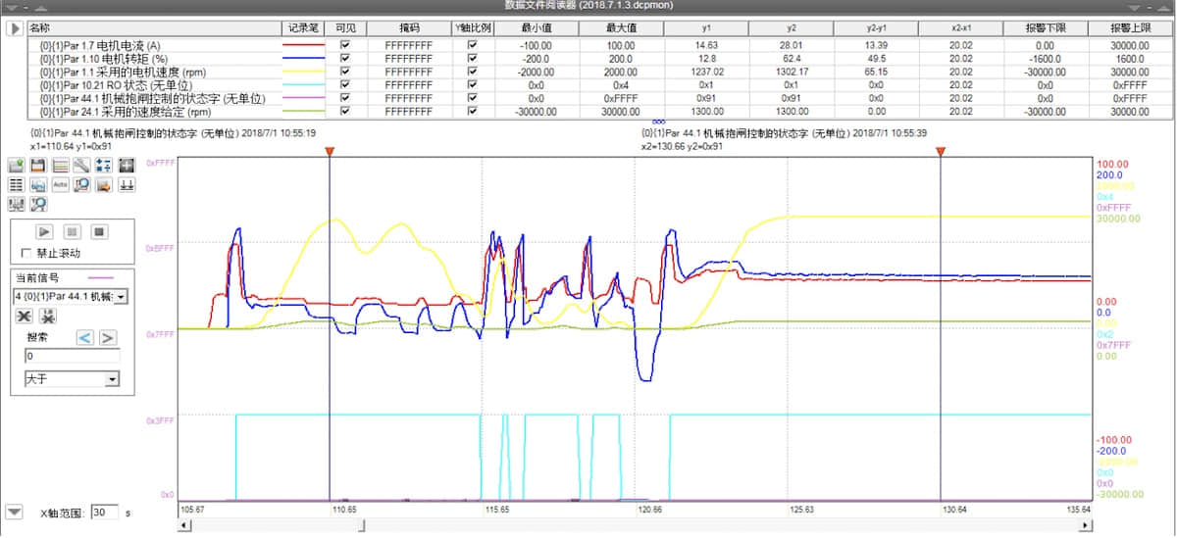This screenshot has height=538, width=1177.
Task: Click the stop button in playback controls
Action: point(98,232)
